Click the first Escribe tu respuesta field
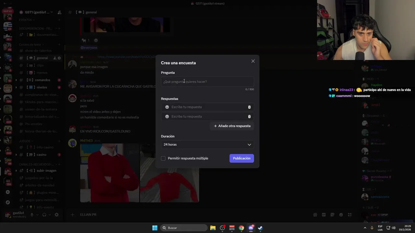 pyautogui.click(x=207, y=107)
